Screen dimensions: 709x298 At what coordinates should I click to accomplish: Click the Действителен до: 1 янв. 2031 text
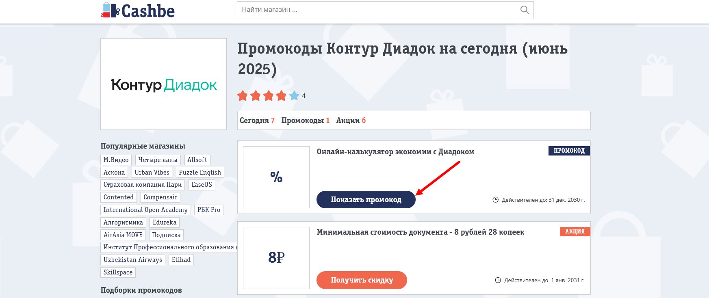pos(544,280)
